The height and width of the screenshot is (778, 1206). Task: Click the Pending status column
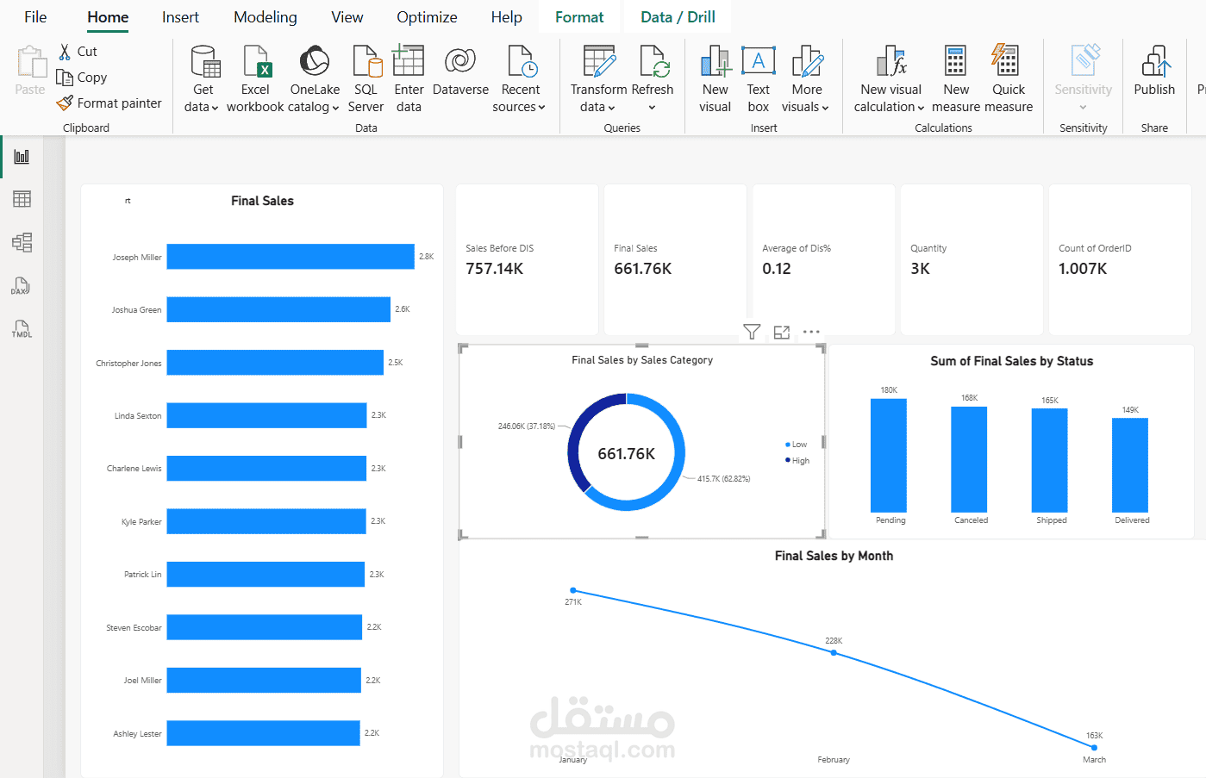coord(889,456)
